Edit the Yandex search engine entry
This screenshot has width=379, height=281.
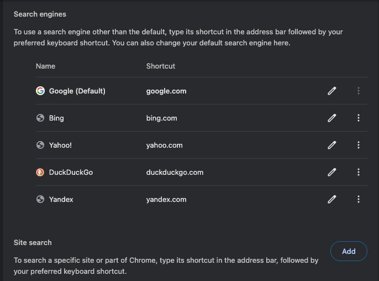pos(332,200)
